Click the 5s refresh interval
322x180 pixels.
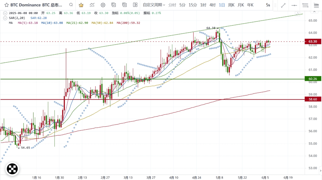tap(268, 5)
